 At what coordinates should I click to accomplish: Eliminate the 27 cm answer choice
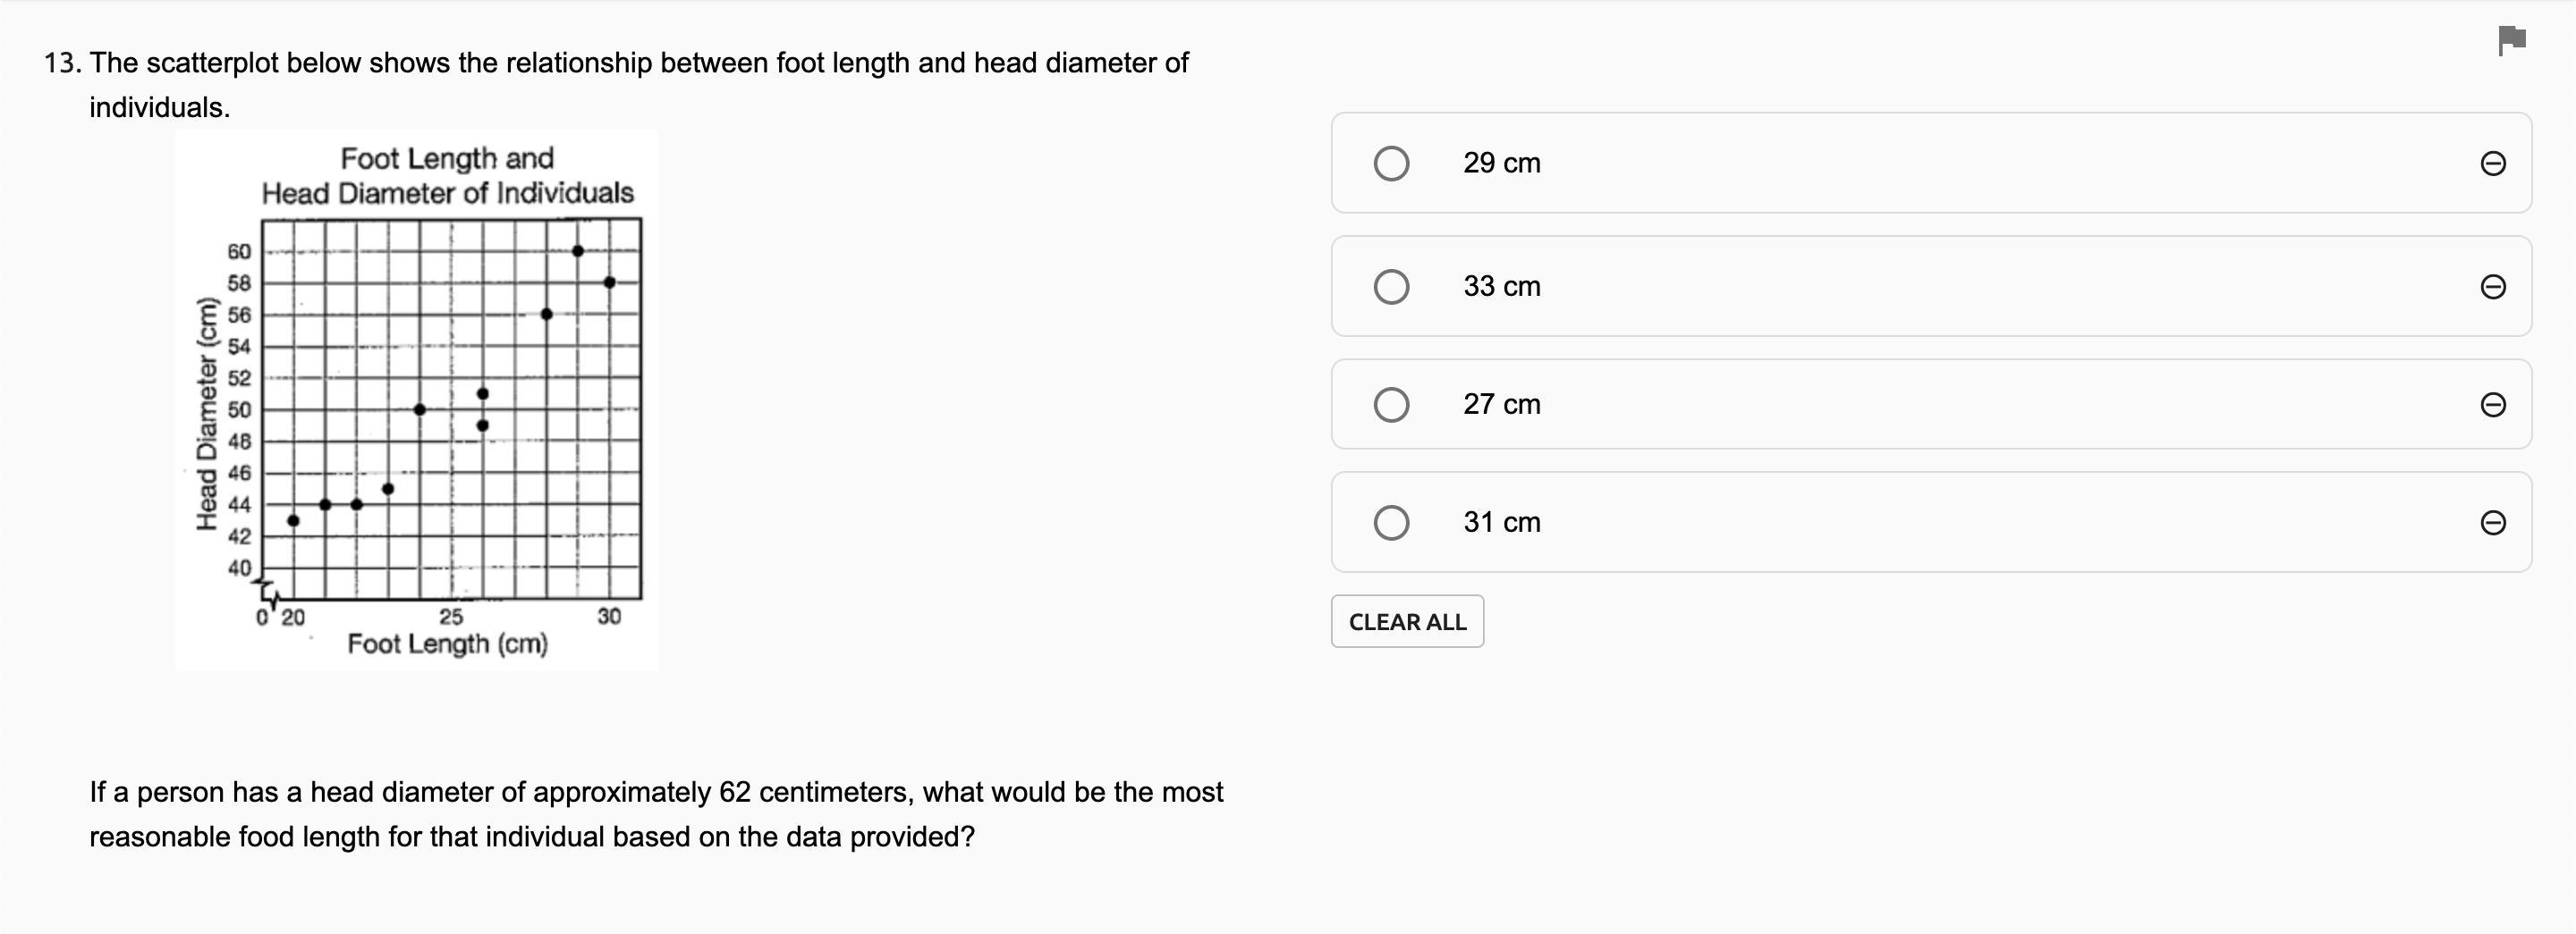tap(2493, 405)
